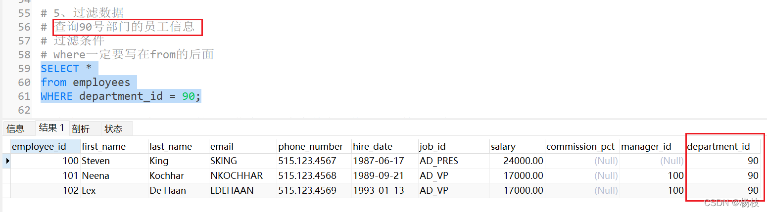Click the employee_id column header
Screen dimensions: 767x212
(x=39, y=147)
